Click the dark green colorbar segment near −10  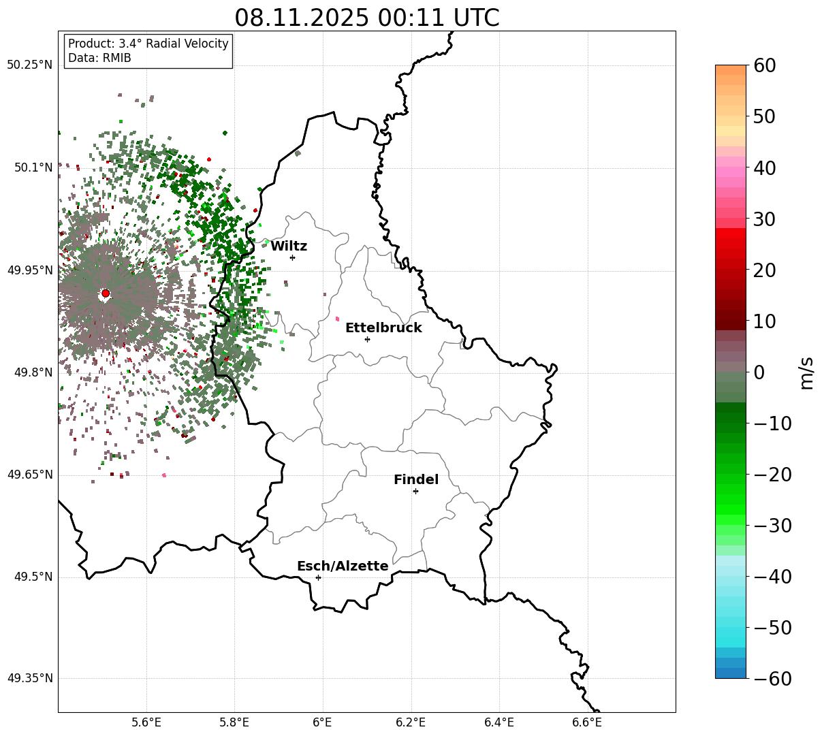(731, 419)
